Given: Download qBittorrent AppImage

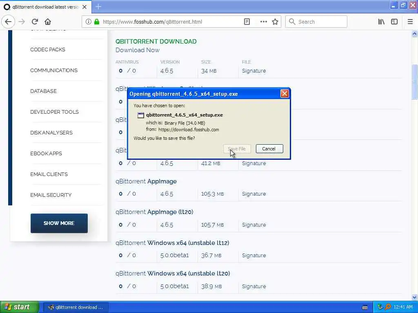Looking at the screenshot, I should [146, 181].
